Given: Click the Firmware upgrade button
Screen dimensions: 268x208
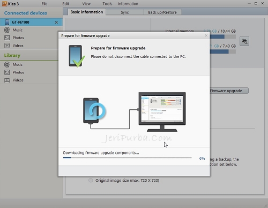Looking at the screenshot, I should [229, 91].
